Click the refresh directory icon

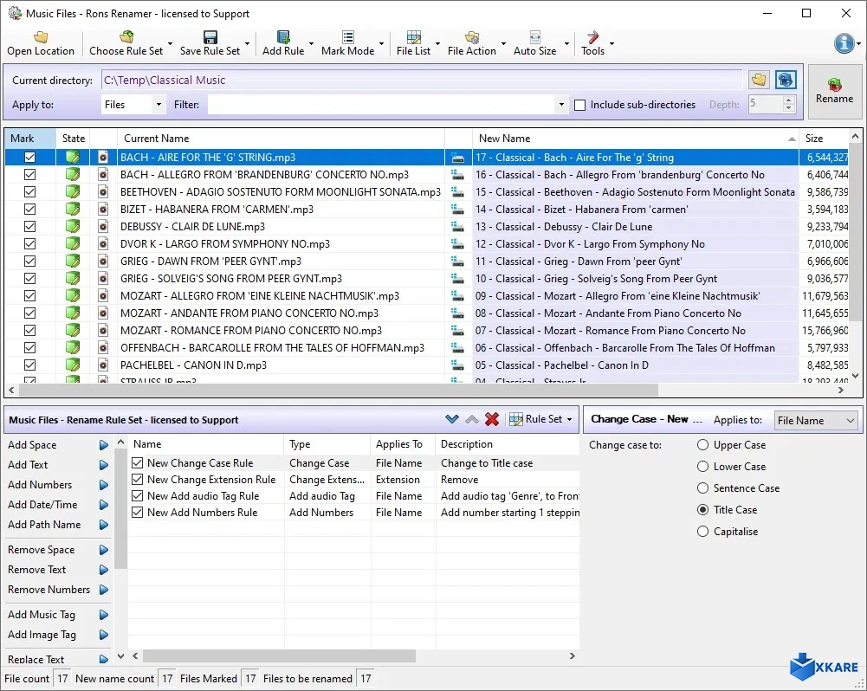pos(786,80)
